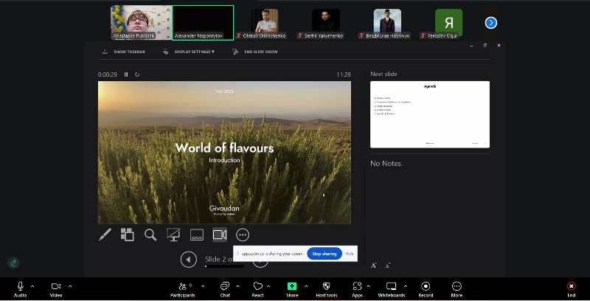
Task: Toggle camera with the Video button
Action: (56, 289)
